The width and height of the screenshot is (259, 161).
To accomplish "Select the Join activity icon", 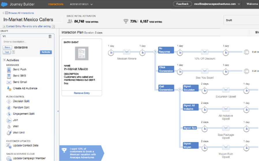I will 9,120.
